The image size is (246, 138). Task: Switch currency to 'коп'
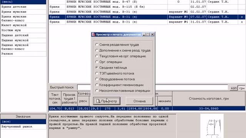[234, 88]
